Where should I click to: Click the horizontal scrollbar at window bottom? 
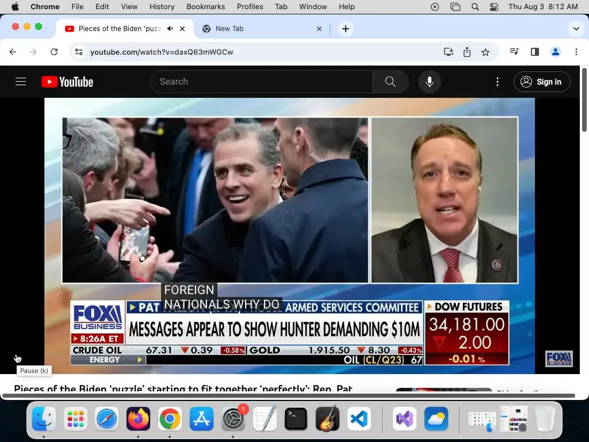[289, 395]
